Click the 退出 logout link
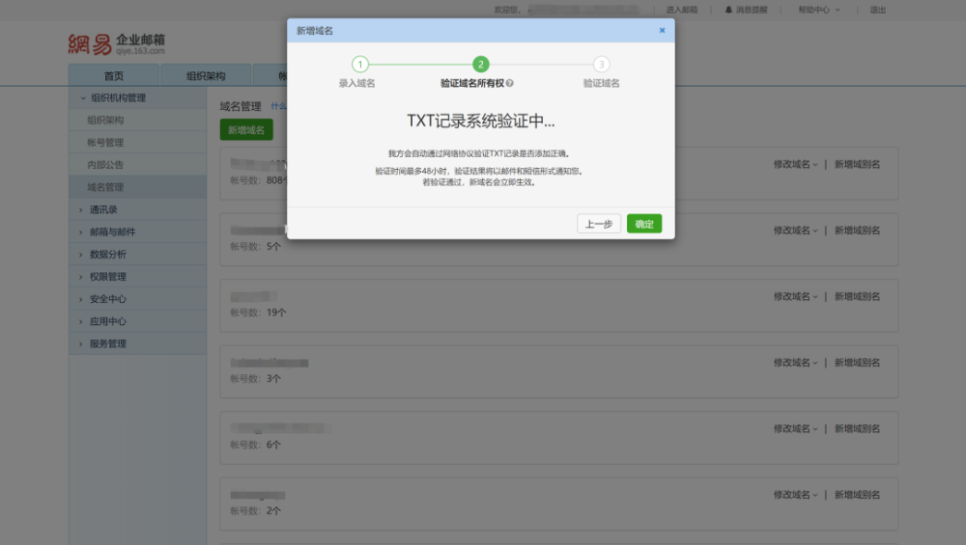The image size is (966, 545). [877, 10]
